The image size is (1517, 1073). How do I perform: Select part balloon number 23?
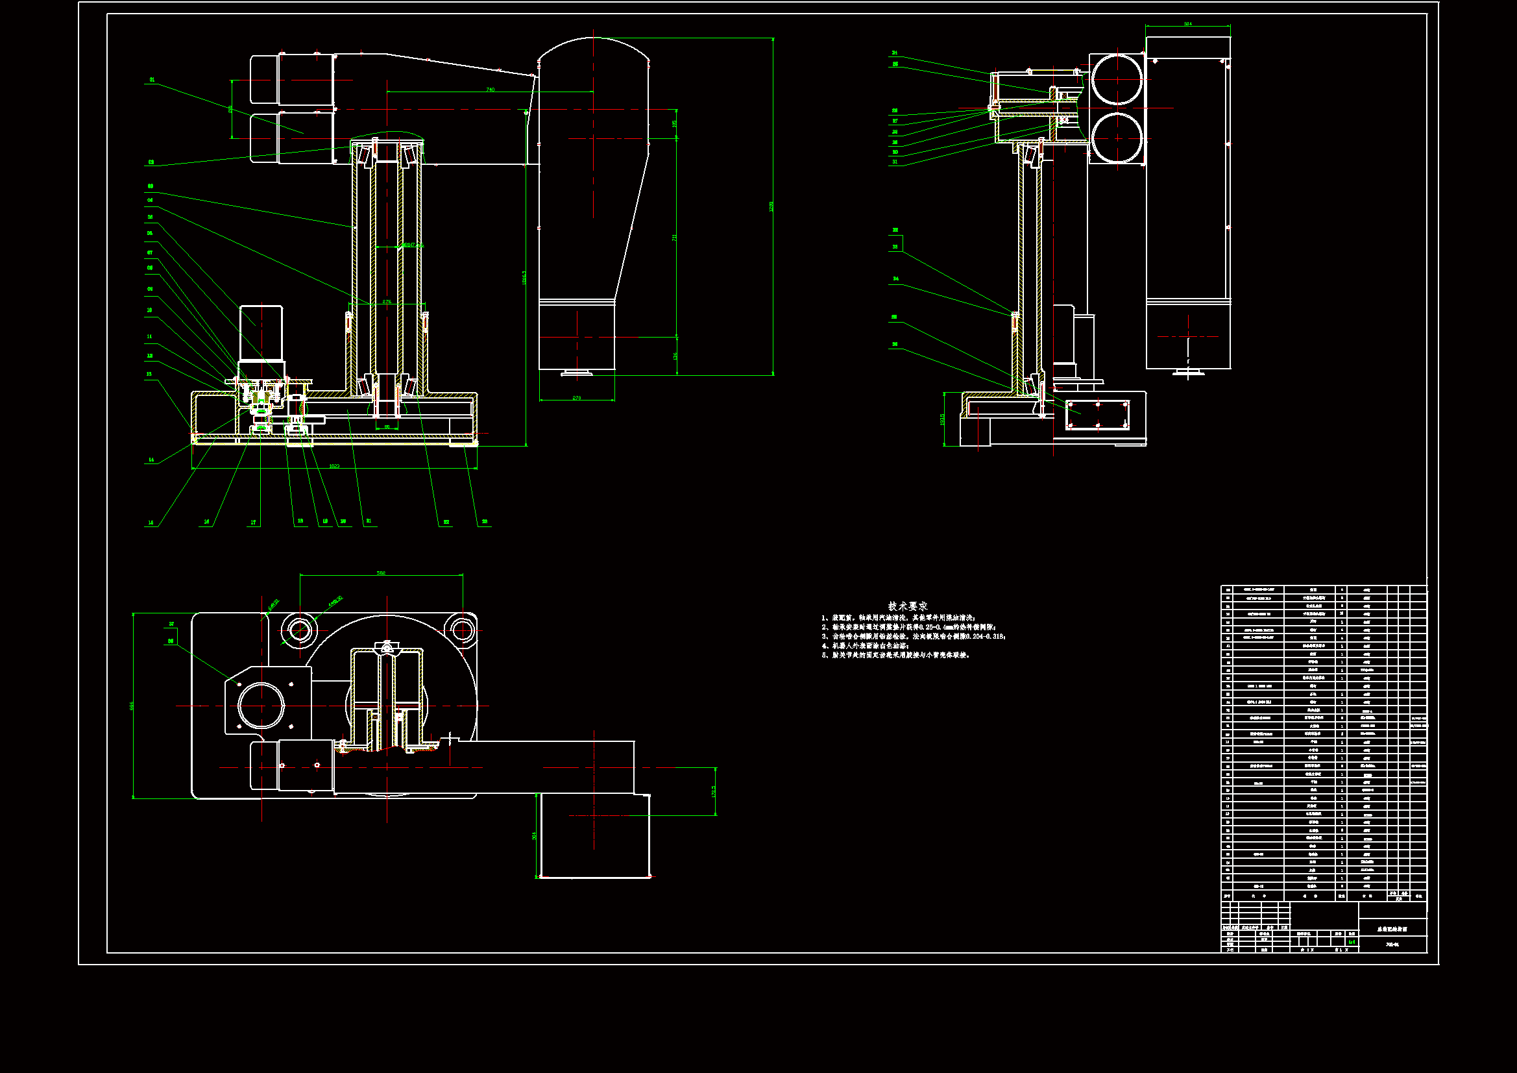[x=484, y=522]
